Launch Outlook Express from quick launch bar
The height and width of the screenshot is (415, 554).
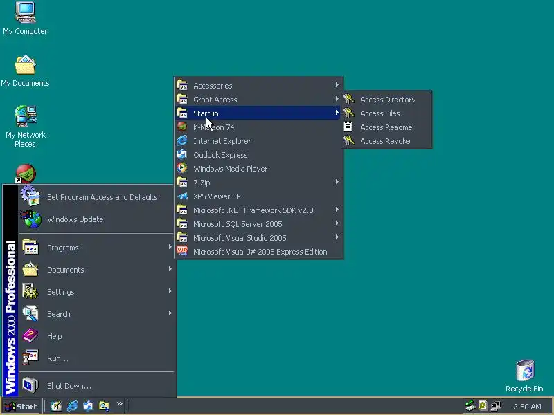[88, 406]
